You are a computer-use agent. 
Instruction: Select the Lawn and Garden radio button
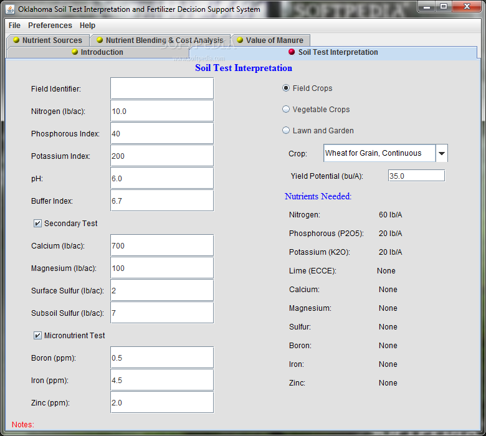[286, 130]
